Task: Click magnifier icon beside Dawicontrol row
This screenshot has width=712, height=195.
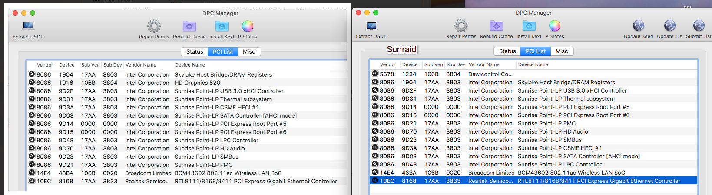Action: click(x=375, y=74)
